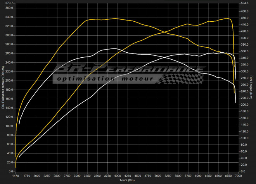256x184 pixels.
Task: Click the 'Tours (t/m)' x-axis title
Action: coord(128,181)
